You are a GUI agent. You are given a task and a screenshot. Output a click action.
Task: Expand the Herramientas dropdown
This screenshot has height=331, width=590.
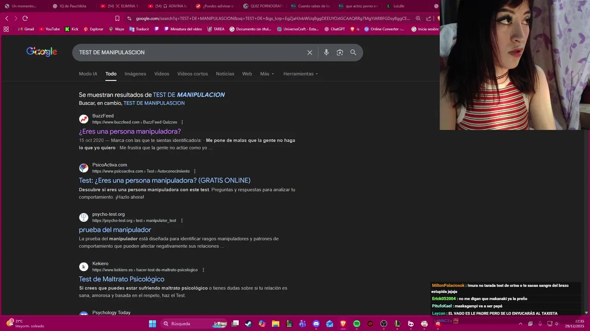[301, 74]
